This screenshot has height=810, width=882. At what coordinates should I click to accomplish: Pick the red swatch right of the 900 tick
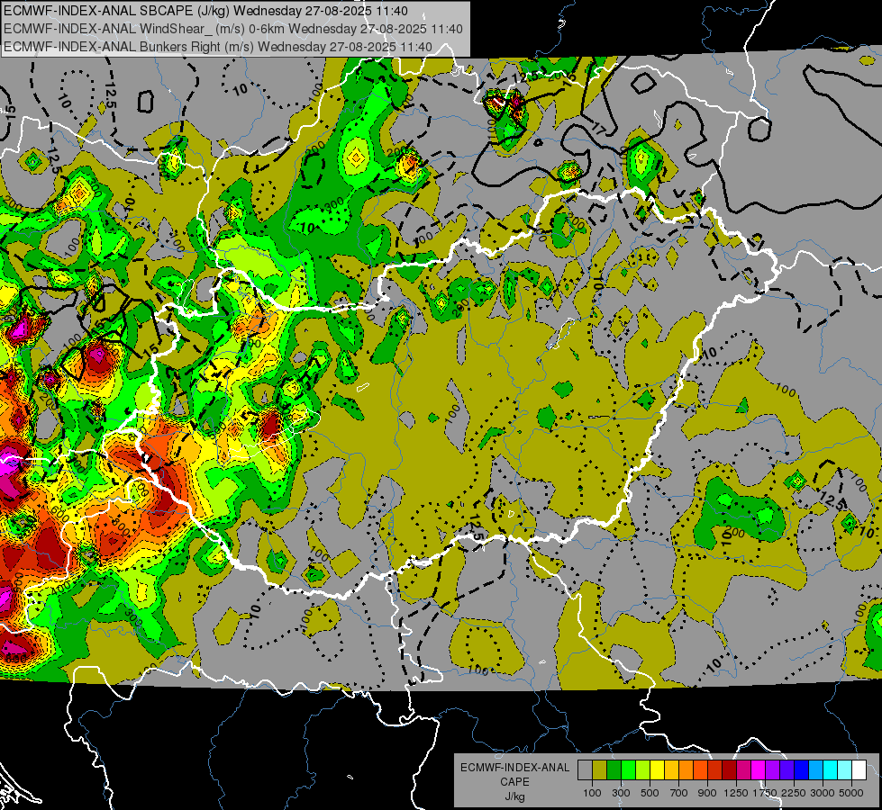coord(715,769)
